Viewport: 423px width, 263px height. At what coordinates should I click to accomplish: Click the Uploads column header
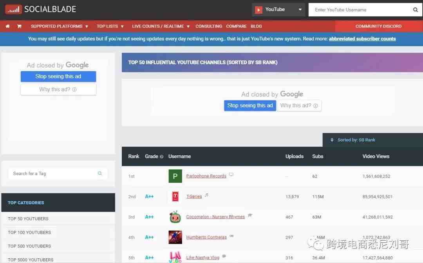pos(294,156)
